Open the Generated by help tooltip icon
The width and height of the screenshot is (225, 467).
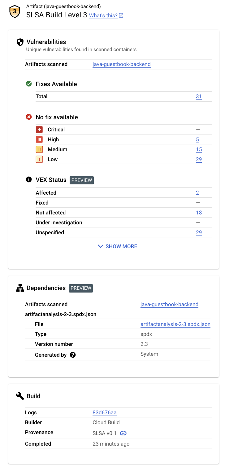(x=72, y=355)
